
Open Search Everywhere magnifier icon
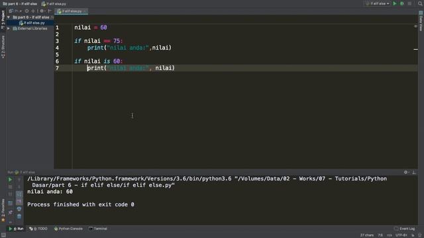pyautogui.click(x=420, y=3)
